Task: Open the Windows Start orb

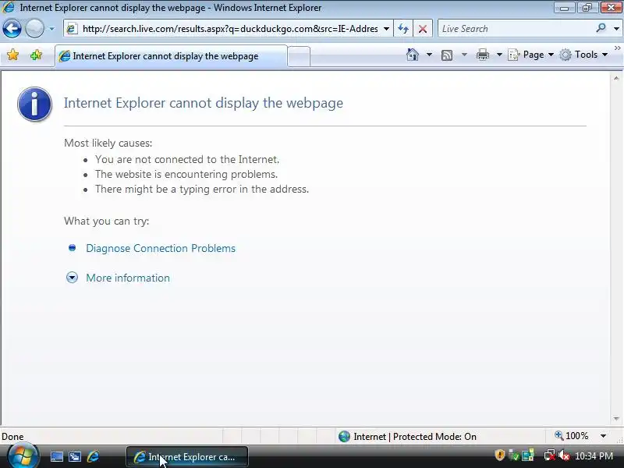Action: (x=23, y=456)
